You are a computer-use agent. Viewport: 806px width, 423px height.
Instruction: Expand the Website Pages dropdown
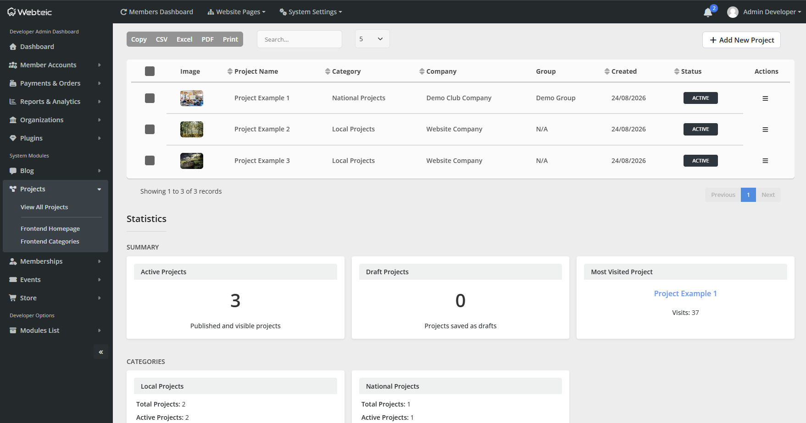236,12
